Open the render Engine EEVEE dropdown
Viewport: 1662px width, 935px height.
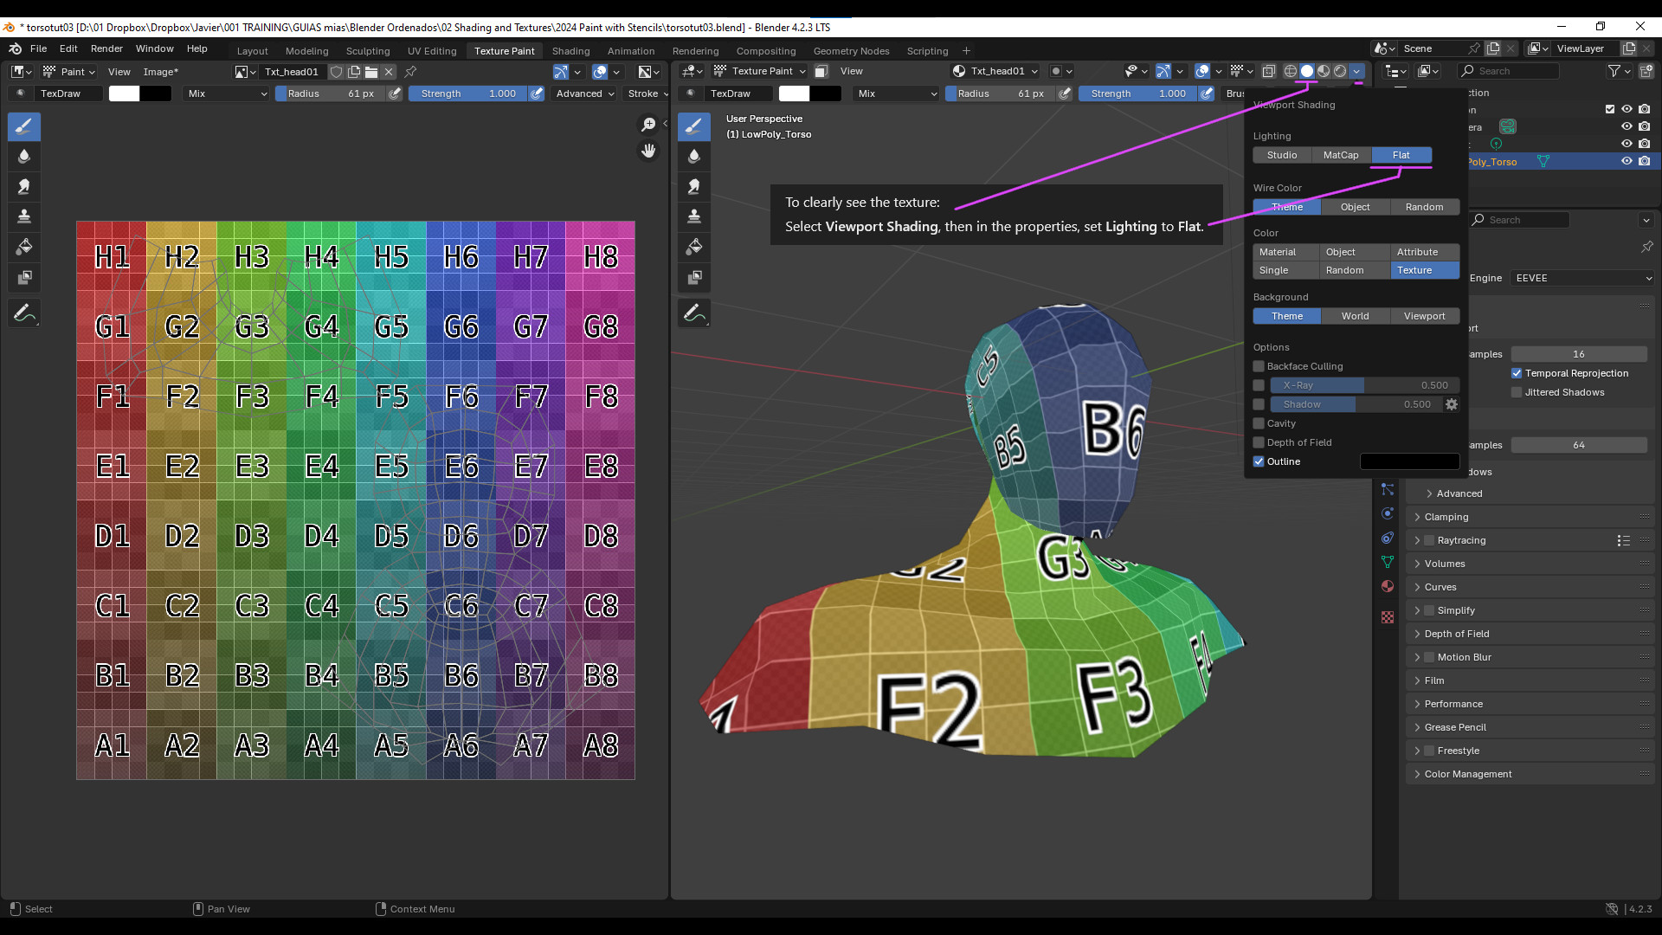pos(1583,278)
